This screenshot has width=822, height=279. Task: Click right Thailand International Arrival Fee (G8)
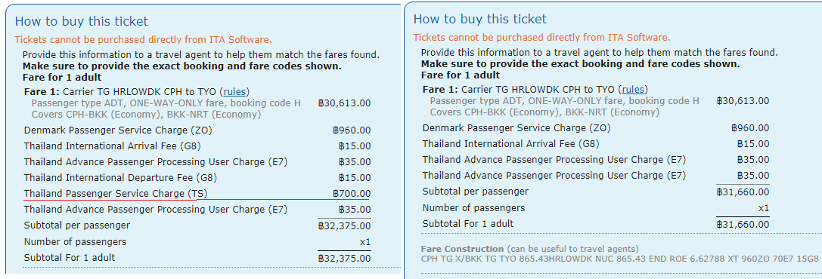tap(510, 144)
